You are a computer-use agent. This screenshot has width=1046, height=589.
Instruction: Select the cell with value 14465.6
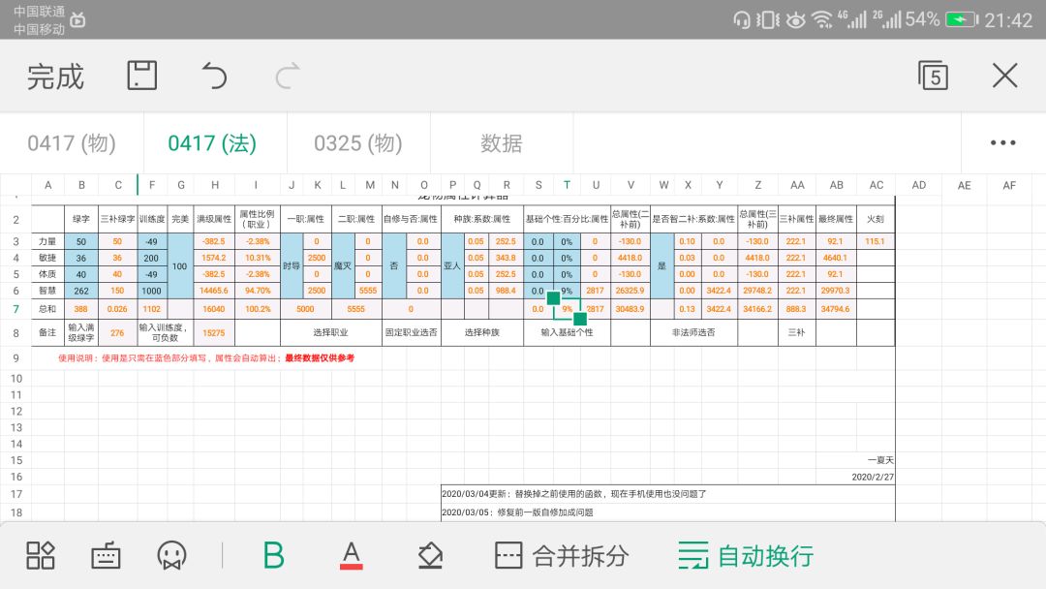pos(213,291)
